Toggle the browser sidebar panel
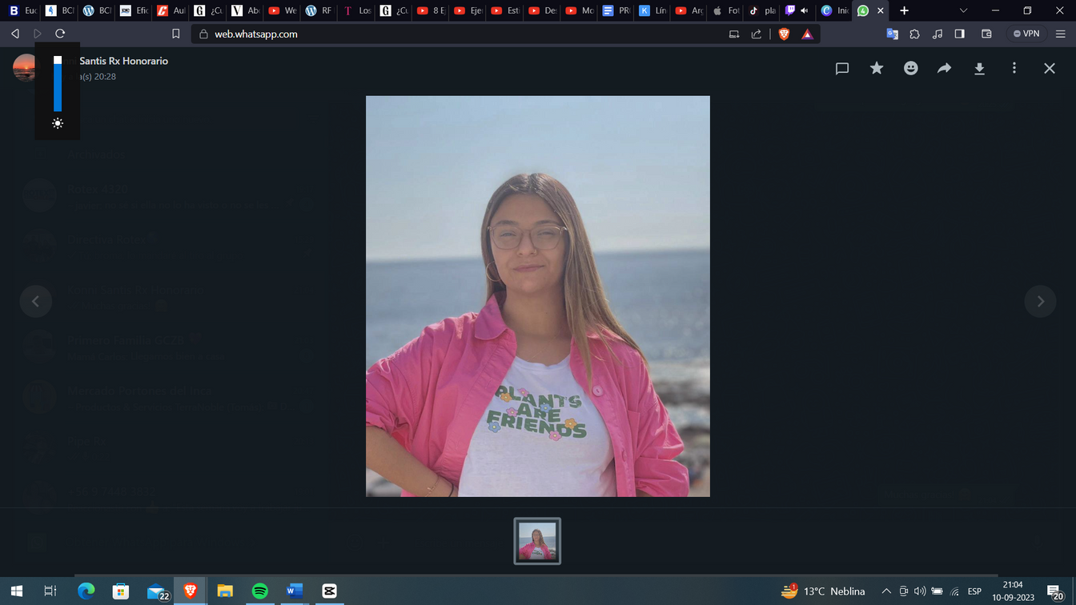Image resolution: width=1076 pixels, height=605 pixels. [x=959, y=34]
